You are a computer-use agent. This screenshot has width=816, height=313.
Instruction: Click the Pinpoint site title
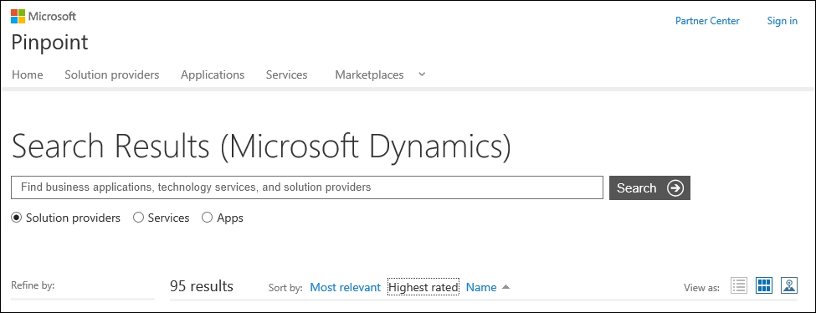click(x=49, y=42)
